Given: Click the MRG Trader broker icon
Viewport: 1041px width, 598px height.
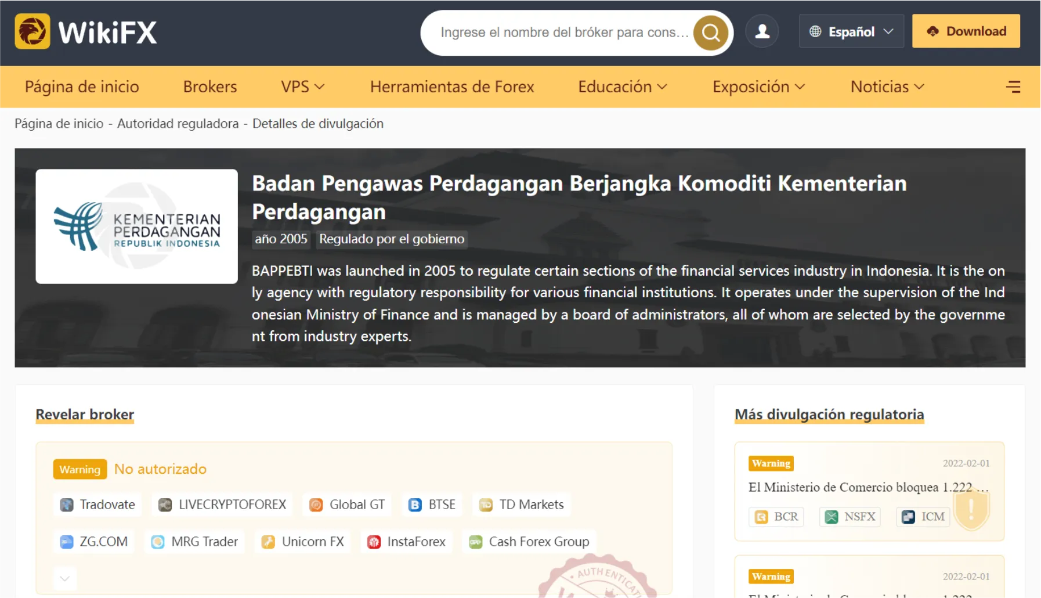Looking at the screenshot, I should pos(158,542).
